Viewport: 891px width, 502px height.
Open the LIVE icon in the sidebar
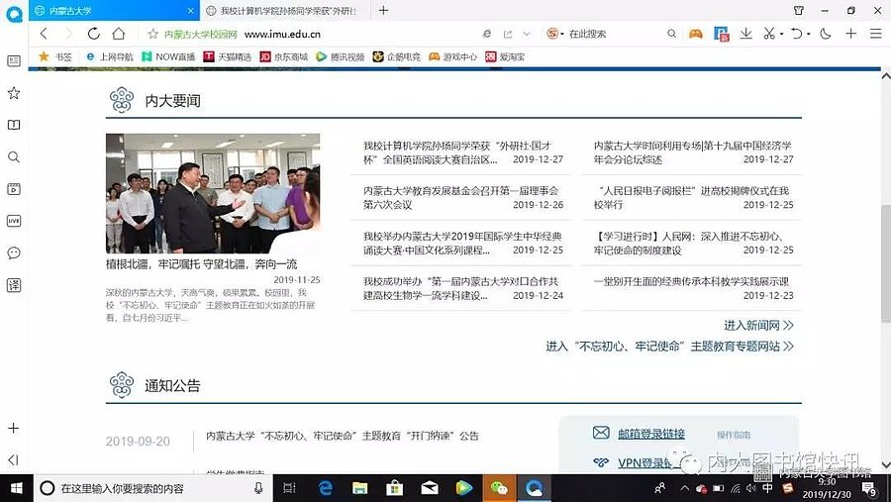(14, 221)
